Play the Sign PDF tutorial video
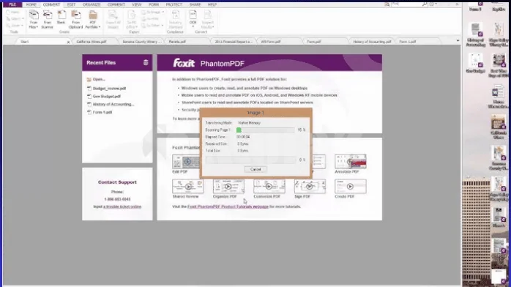 coord(310,187)
